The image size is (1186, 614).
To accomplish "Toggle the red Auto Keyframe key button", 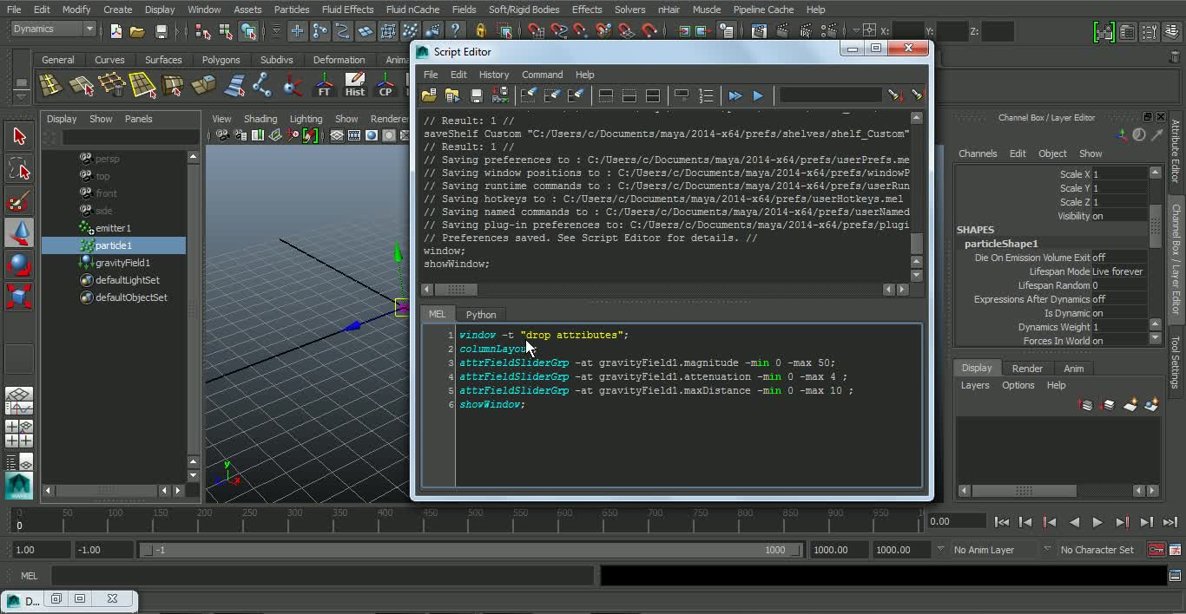I will tap(1156, 550).
